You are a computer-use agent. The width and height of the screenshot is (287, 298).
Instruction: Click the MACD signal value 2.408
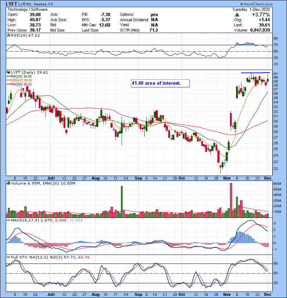tap(61, 220)
